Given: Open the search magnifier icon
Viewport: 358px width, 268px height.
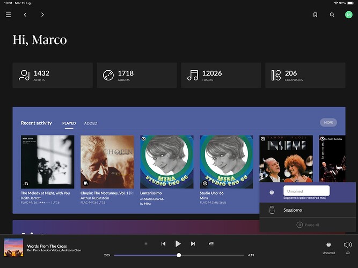Looking at the screenshot, I should pos(332,14).
